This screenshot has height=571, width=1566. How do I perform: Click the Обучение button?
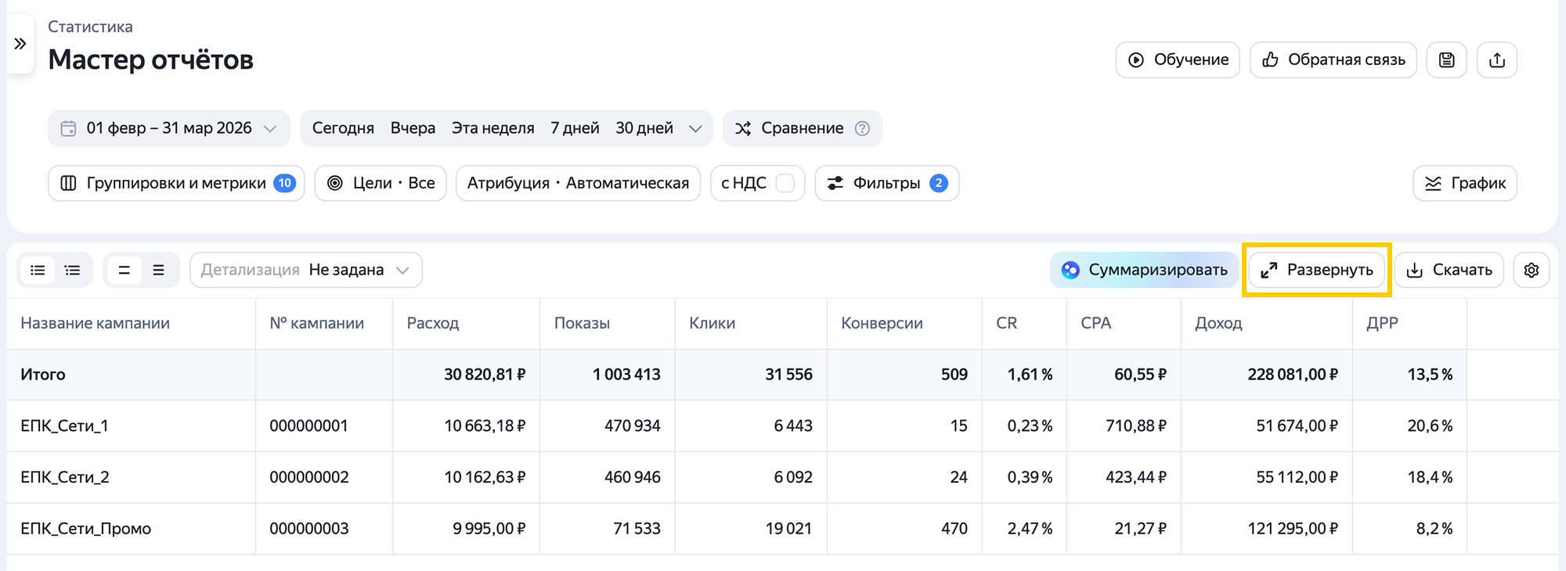pos(1178,60)
